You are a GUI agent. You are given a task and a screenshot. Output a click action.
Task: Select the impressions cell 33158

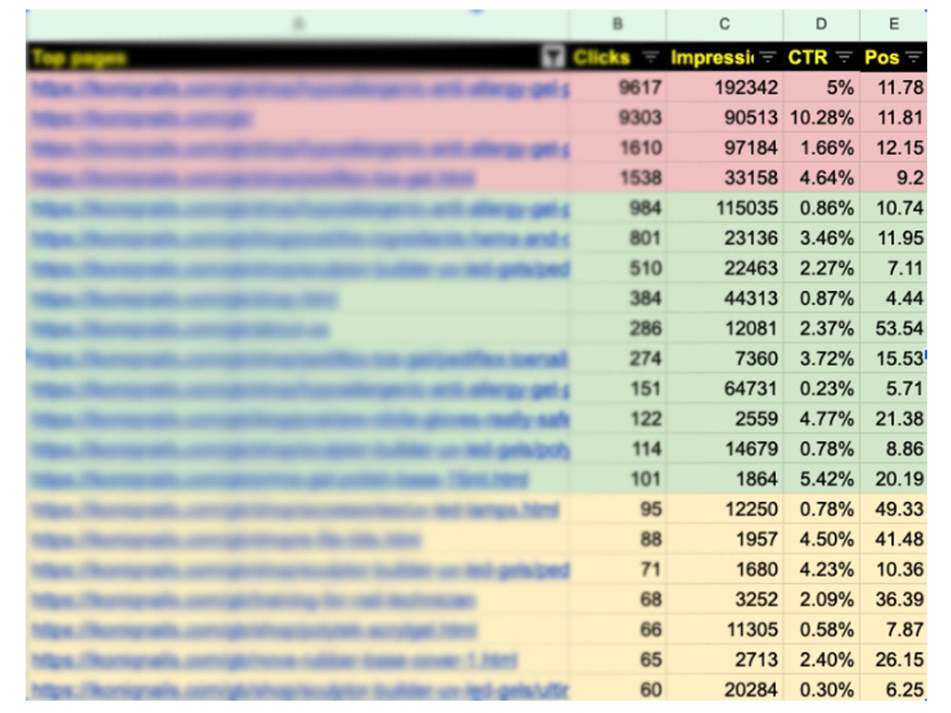pyautogui.click(x=724, y=179)
